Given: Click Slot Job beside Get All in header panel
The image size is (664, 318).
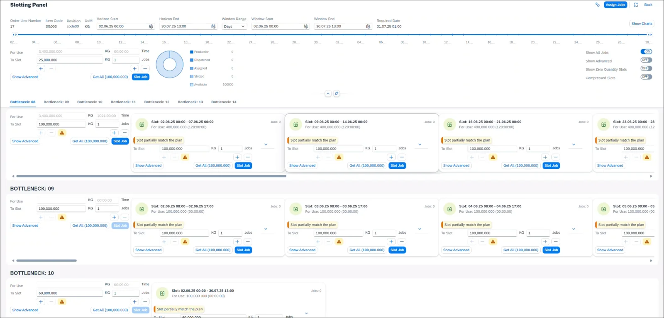Looking at the screenshot, I should click(x=141, y=77).
